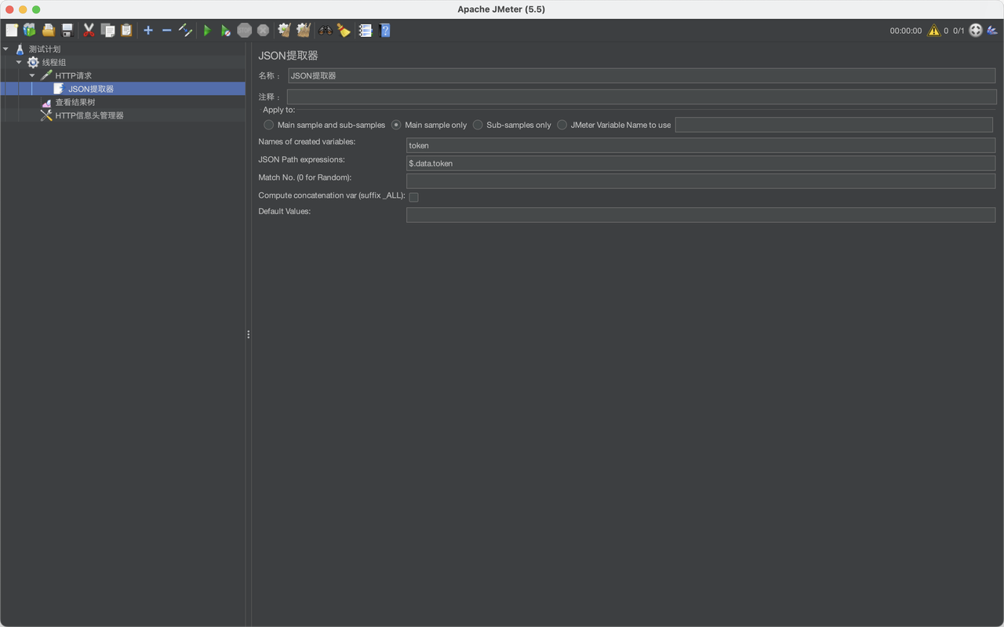1004x627 pixels.
Task: Open the Templates icon in toolbar
Action: [x=30, y=31]
